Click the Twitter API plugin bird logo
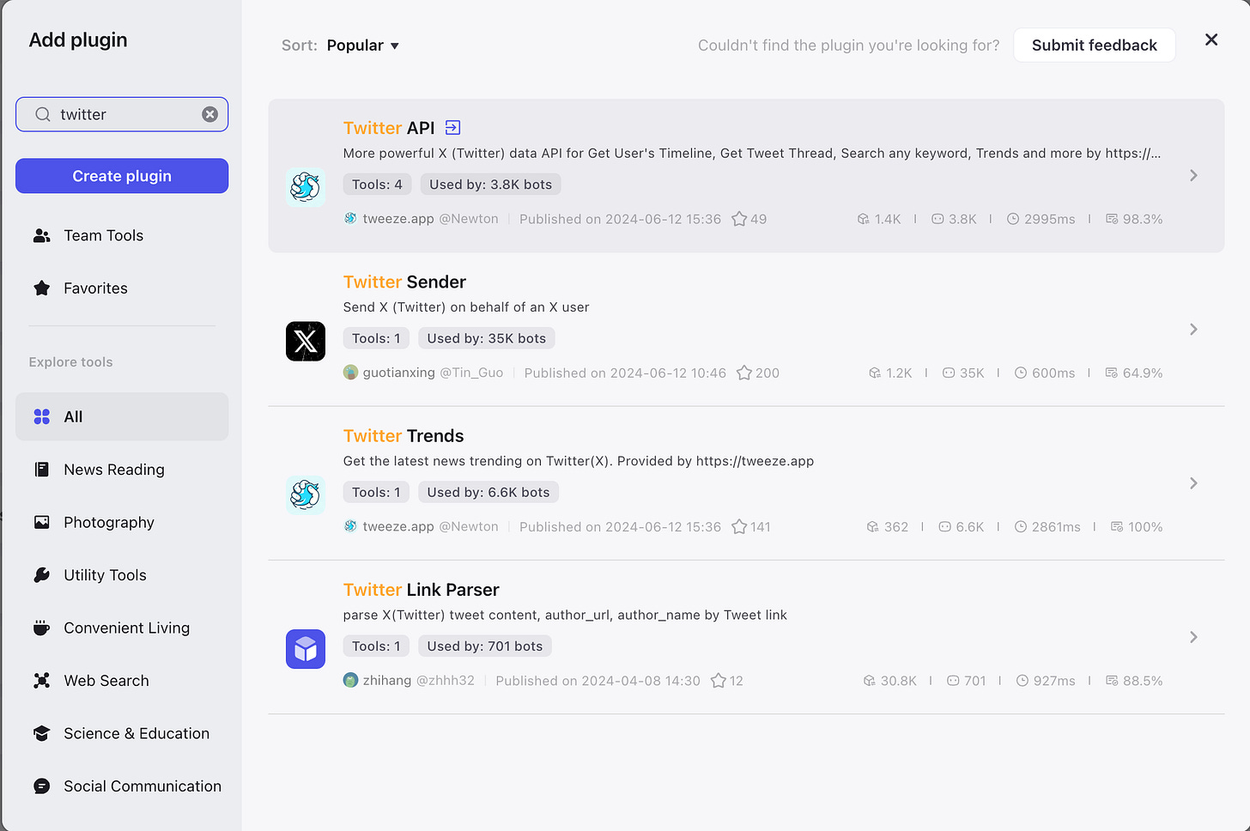 click(x=306, y=186)
